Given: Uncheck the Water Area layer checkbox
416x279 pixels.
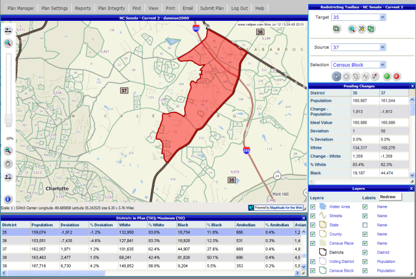Looking at the screenshot, I should click(313, 206).
